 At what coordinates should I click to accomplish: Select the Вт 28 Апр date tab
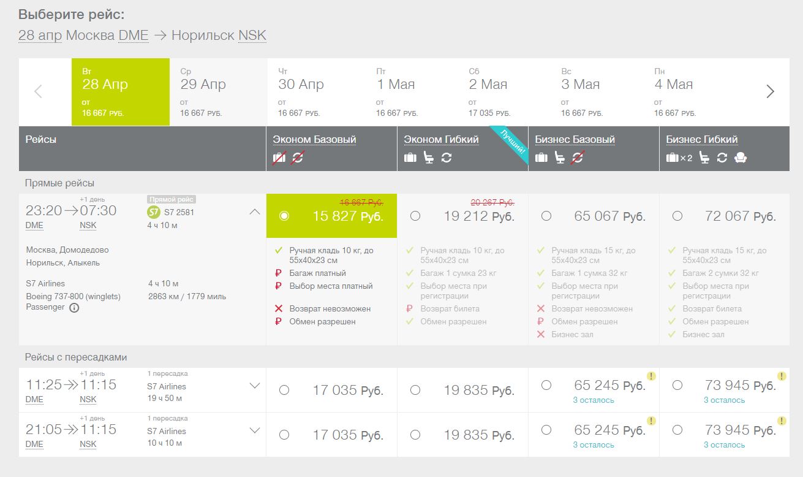[121, 92]
